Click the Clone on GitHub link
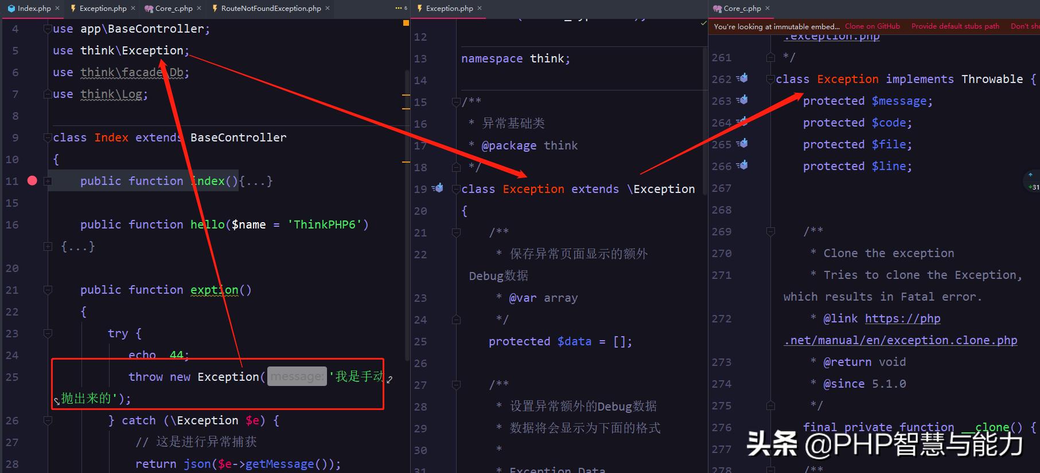Image resolution: width=1040 pixels, height=473 pixels. (872, 26)
